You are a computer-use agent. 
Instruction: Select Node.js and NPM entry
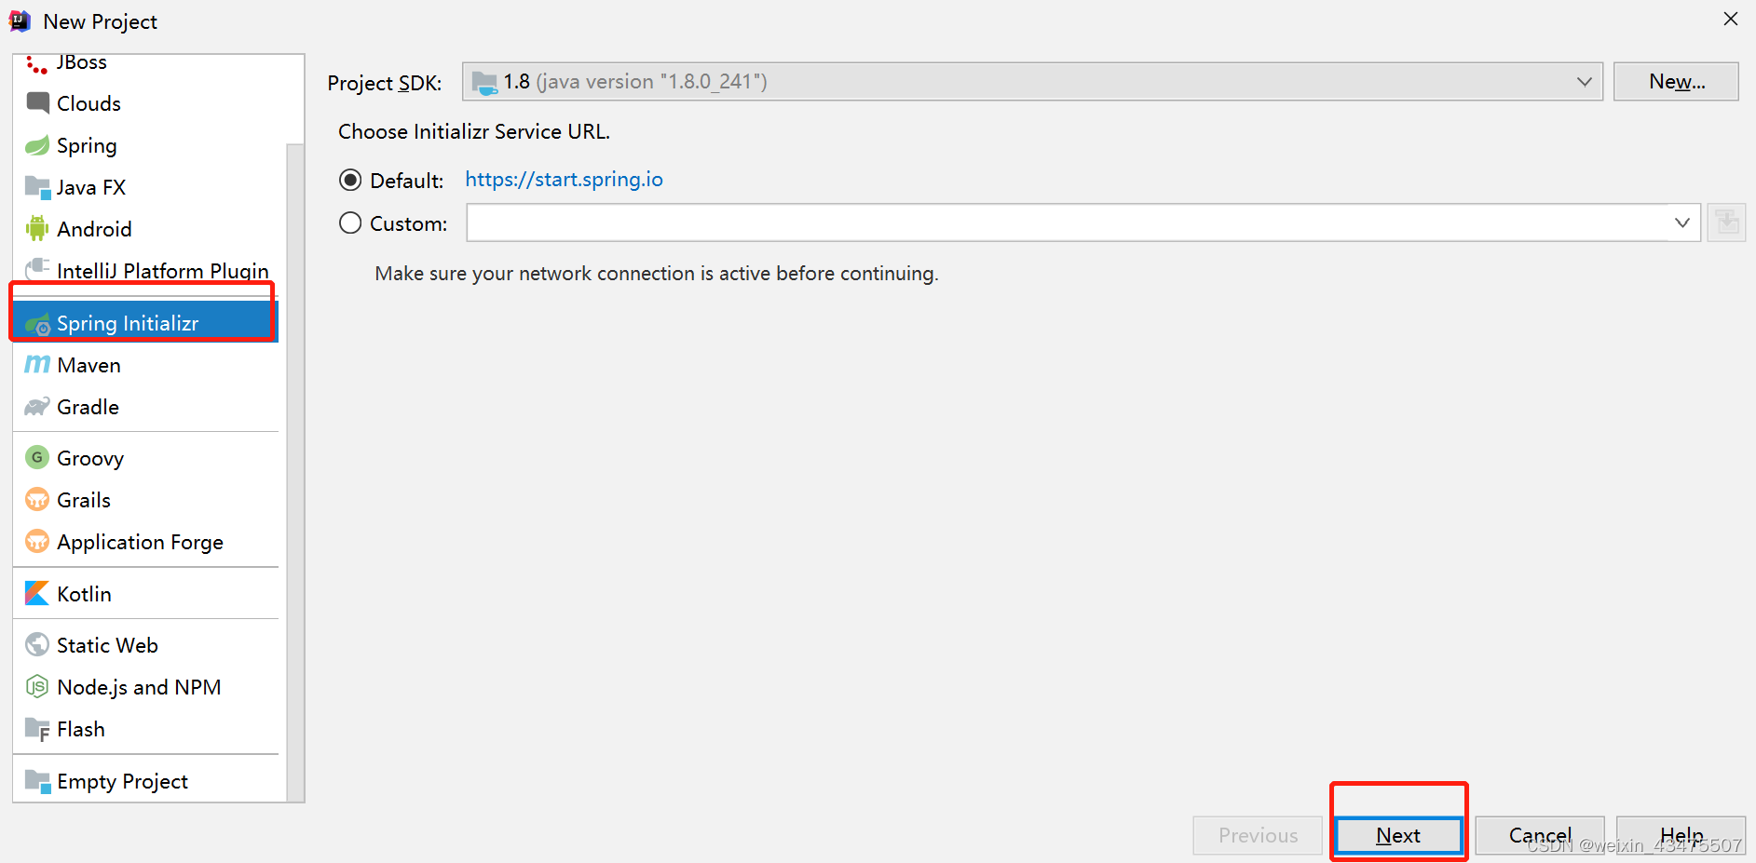[145, 687]
